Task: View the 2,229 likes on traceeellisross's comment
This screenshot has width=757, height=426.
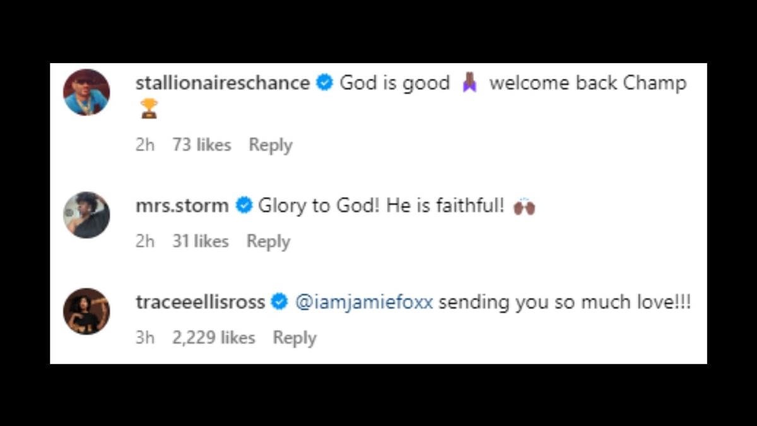Action: coord(214,338)
